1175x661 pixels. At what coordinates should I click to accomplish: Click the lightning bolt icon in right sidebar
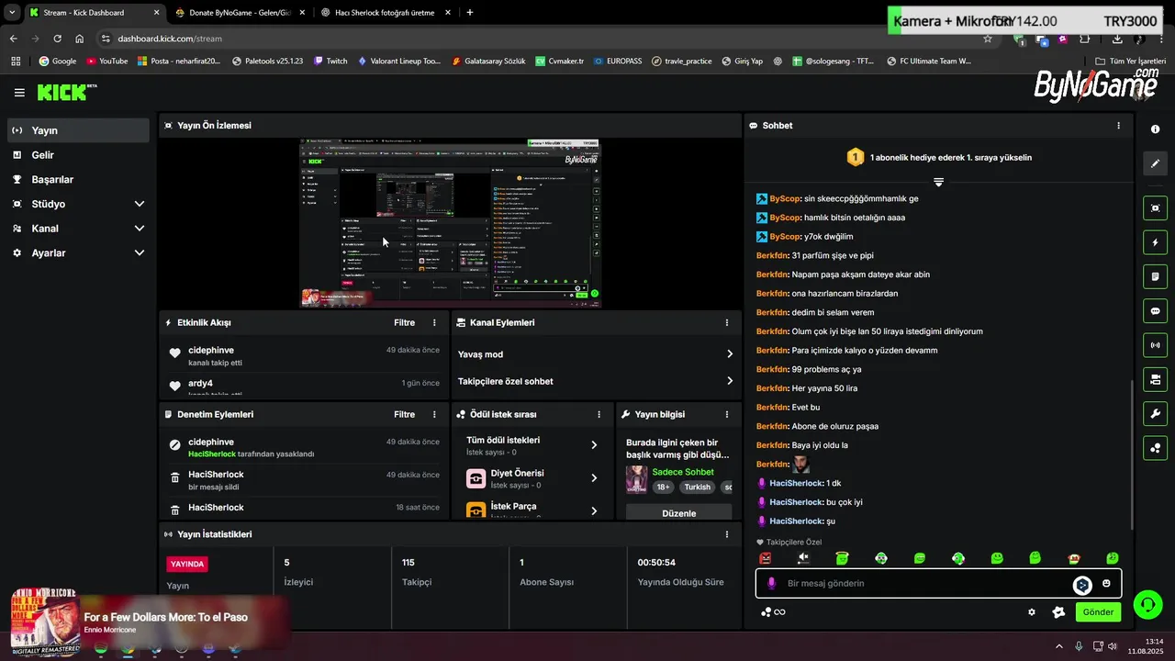[1155, 242]
